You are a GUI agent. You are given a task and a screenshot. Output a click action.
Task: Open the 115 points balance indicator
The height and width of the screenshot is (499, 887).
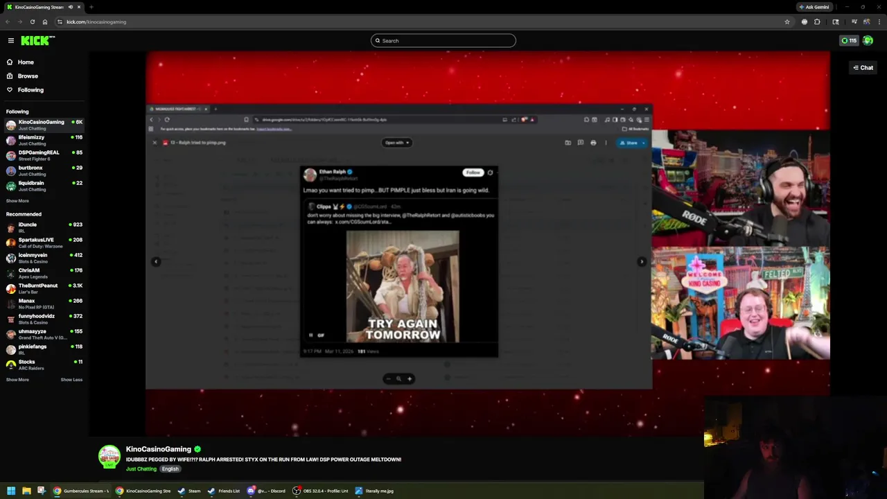point(849,41)
